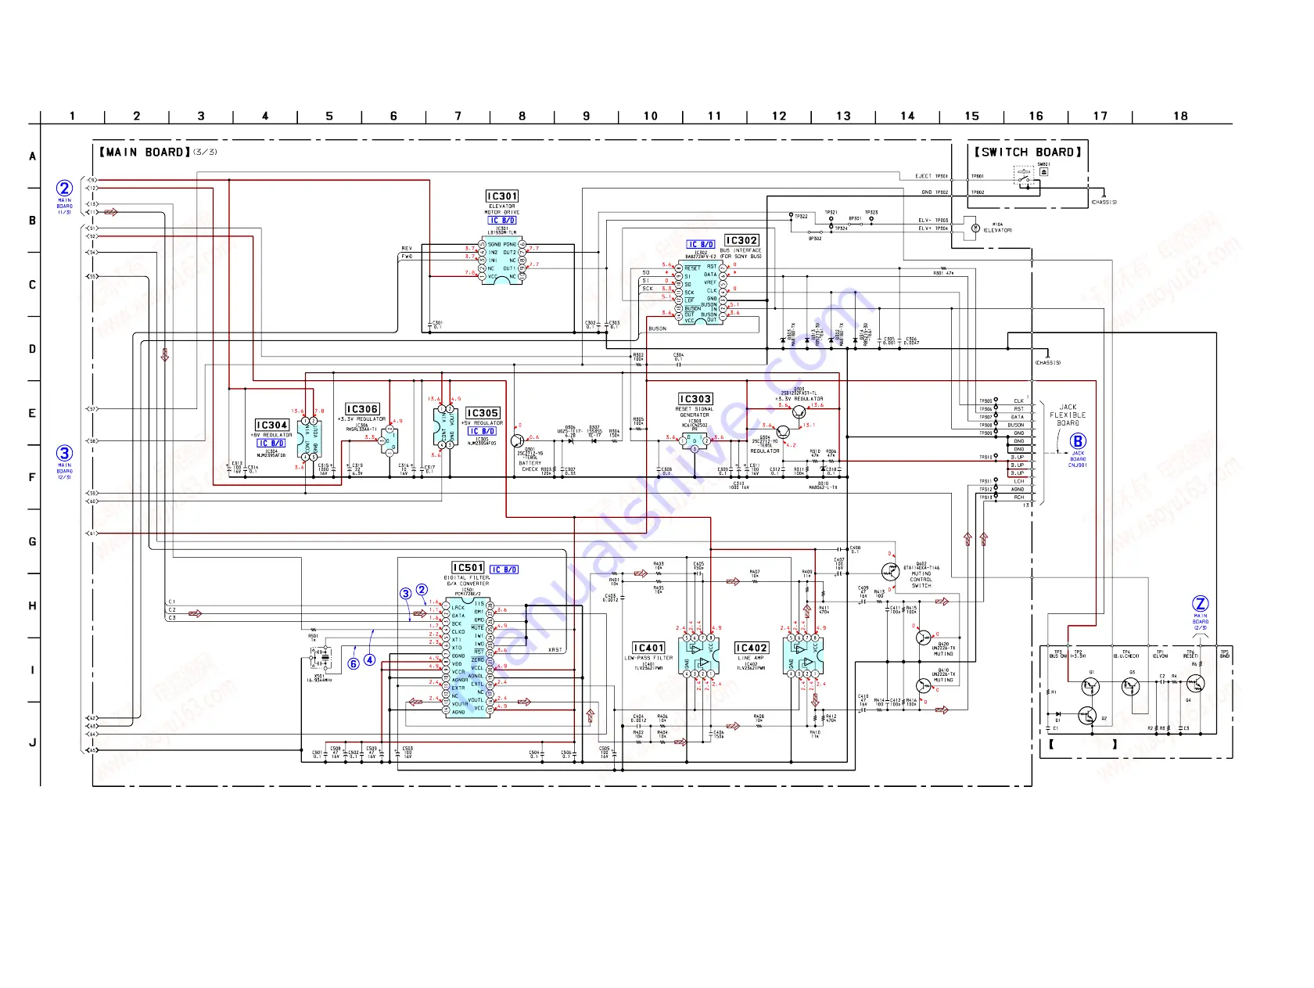Click the (ELEVATOR) M104 label
This screenshot has height=988, width=1314.
click(x=997, y=228)
